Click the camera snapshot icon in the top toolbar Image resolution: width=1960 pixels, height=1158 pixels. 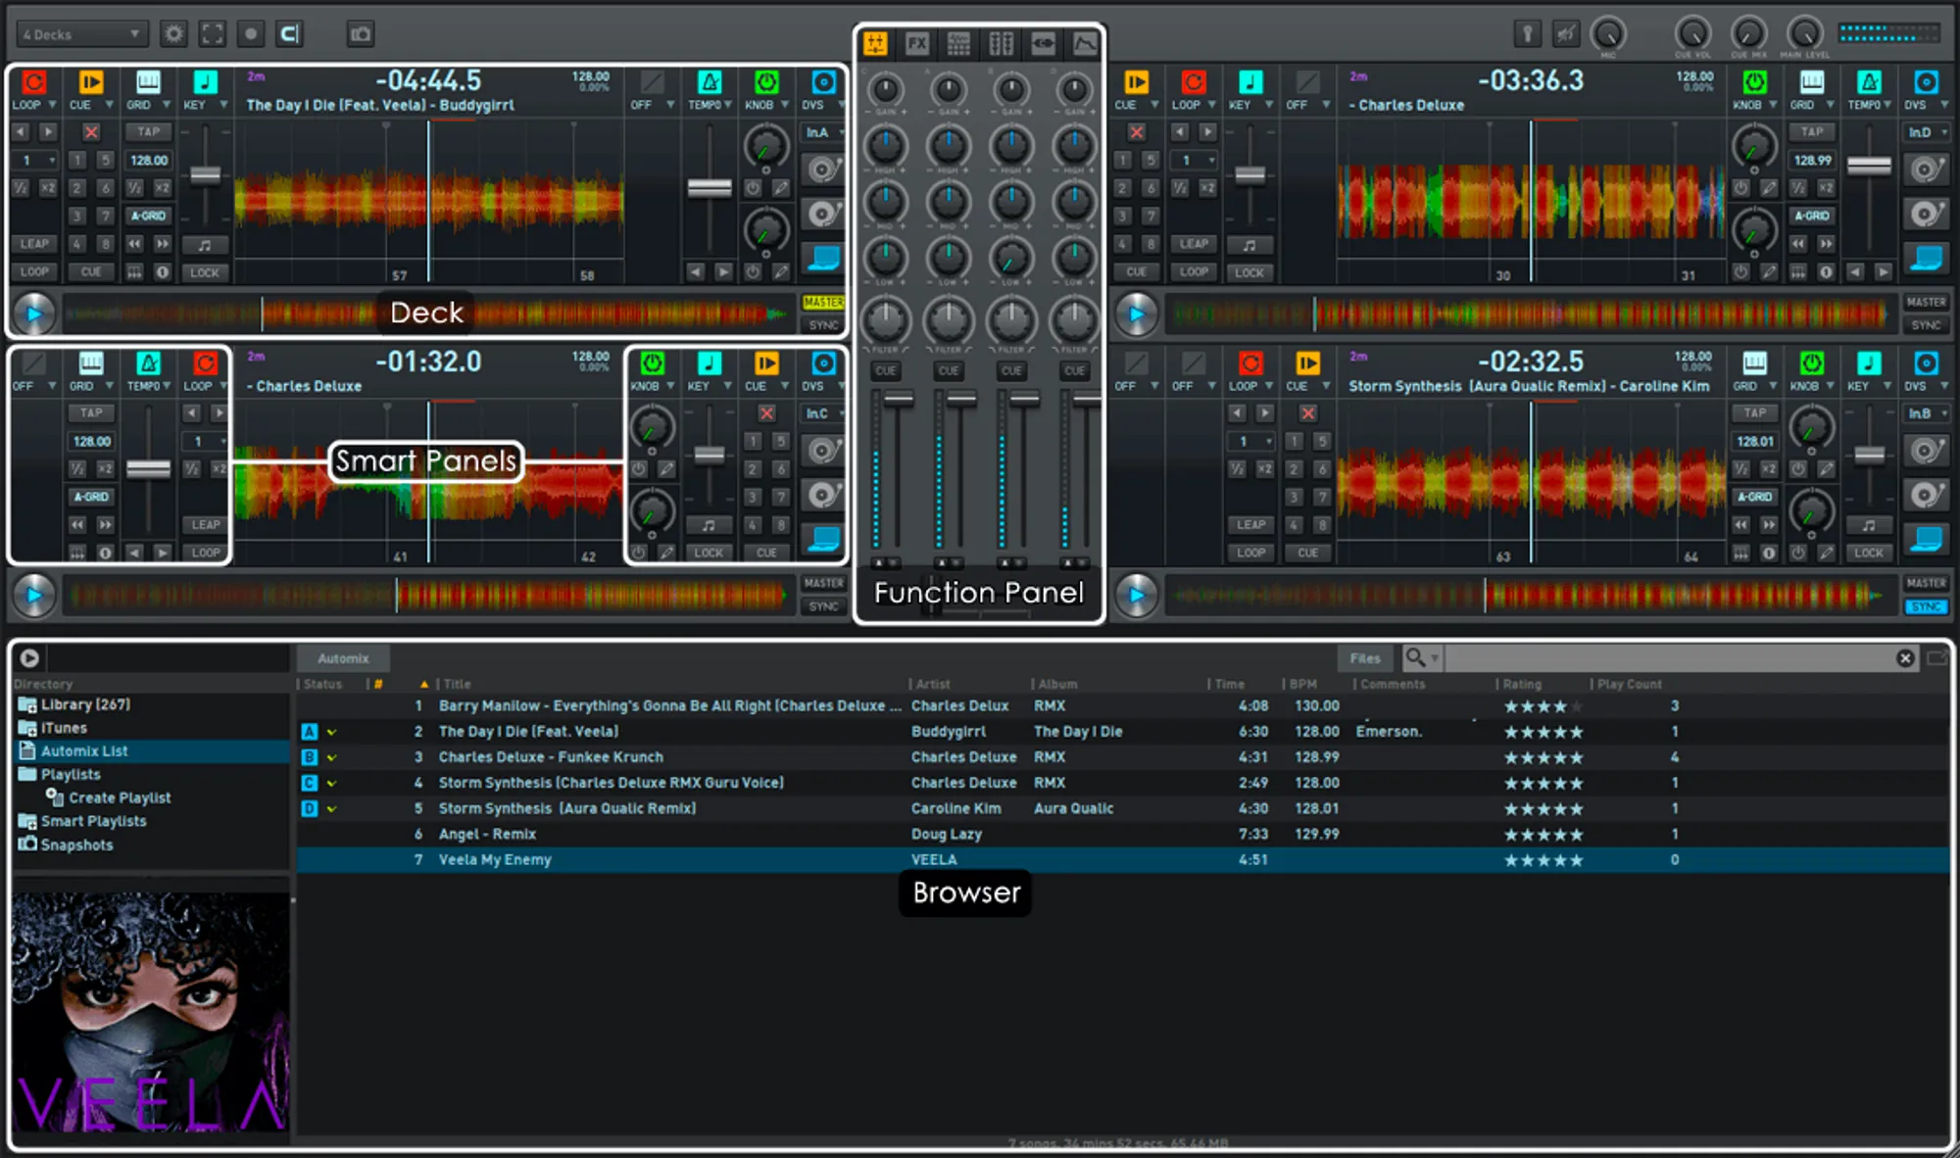tap(361, 34)
